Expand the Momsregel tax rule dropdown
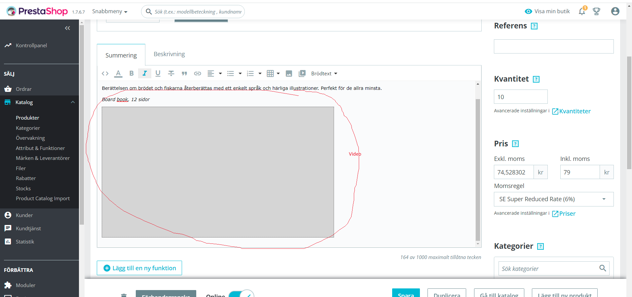The width and height of the screenshot is (632, 297). coord(554,199)
